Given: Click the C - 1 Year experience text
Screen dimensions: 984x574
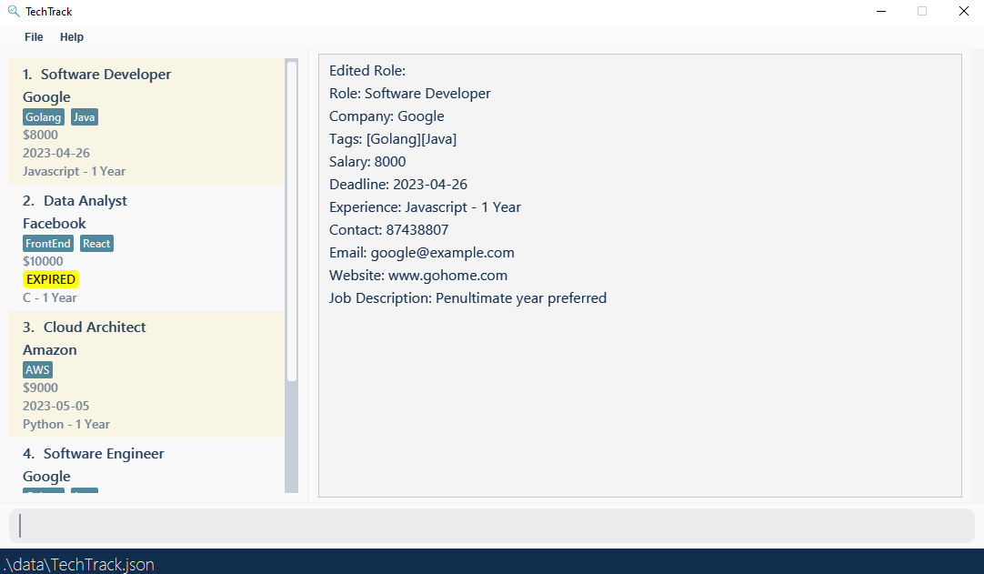Looking at the screenshot, I should (x=50, y=297).
